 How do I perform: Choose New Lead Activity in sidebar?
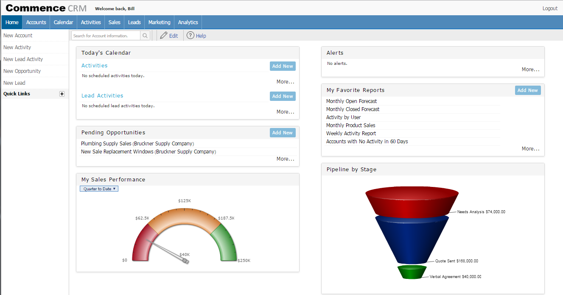coord(23,59)
